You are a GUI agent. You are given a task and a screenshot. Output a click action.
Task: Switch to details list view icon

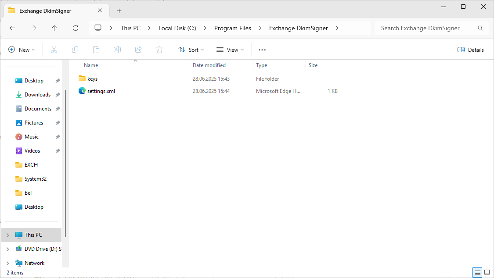478,273
